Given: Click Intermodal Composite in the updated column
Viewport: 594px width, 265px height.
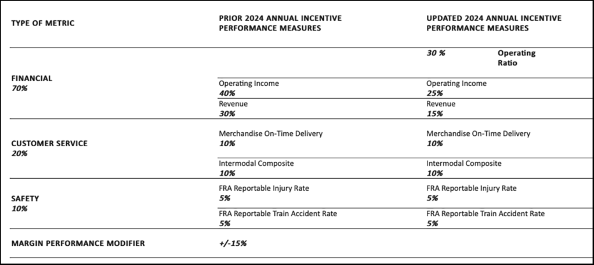Looking at the screenshot, I should [x=464, y=164].
